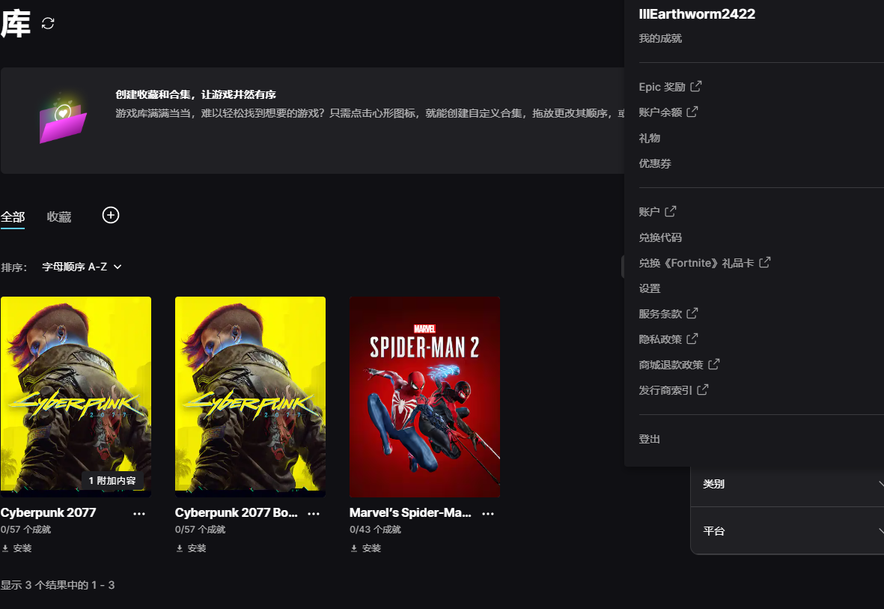
Task: Click the external link icon beside Fortnite 礼品卡
Action: click(x=764, y=262)
